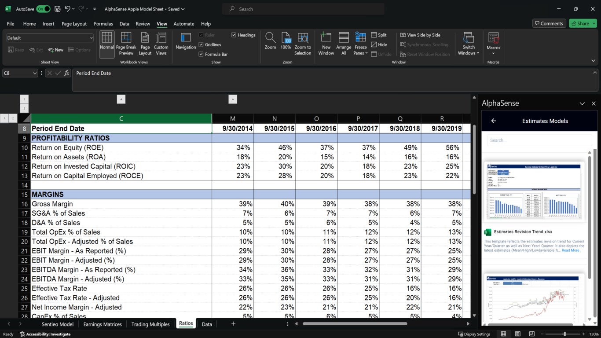Image resolution: width=601 pixels, height=338 pixels.
Task: Click Zoom to Selection
Action: 303,44
